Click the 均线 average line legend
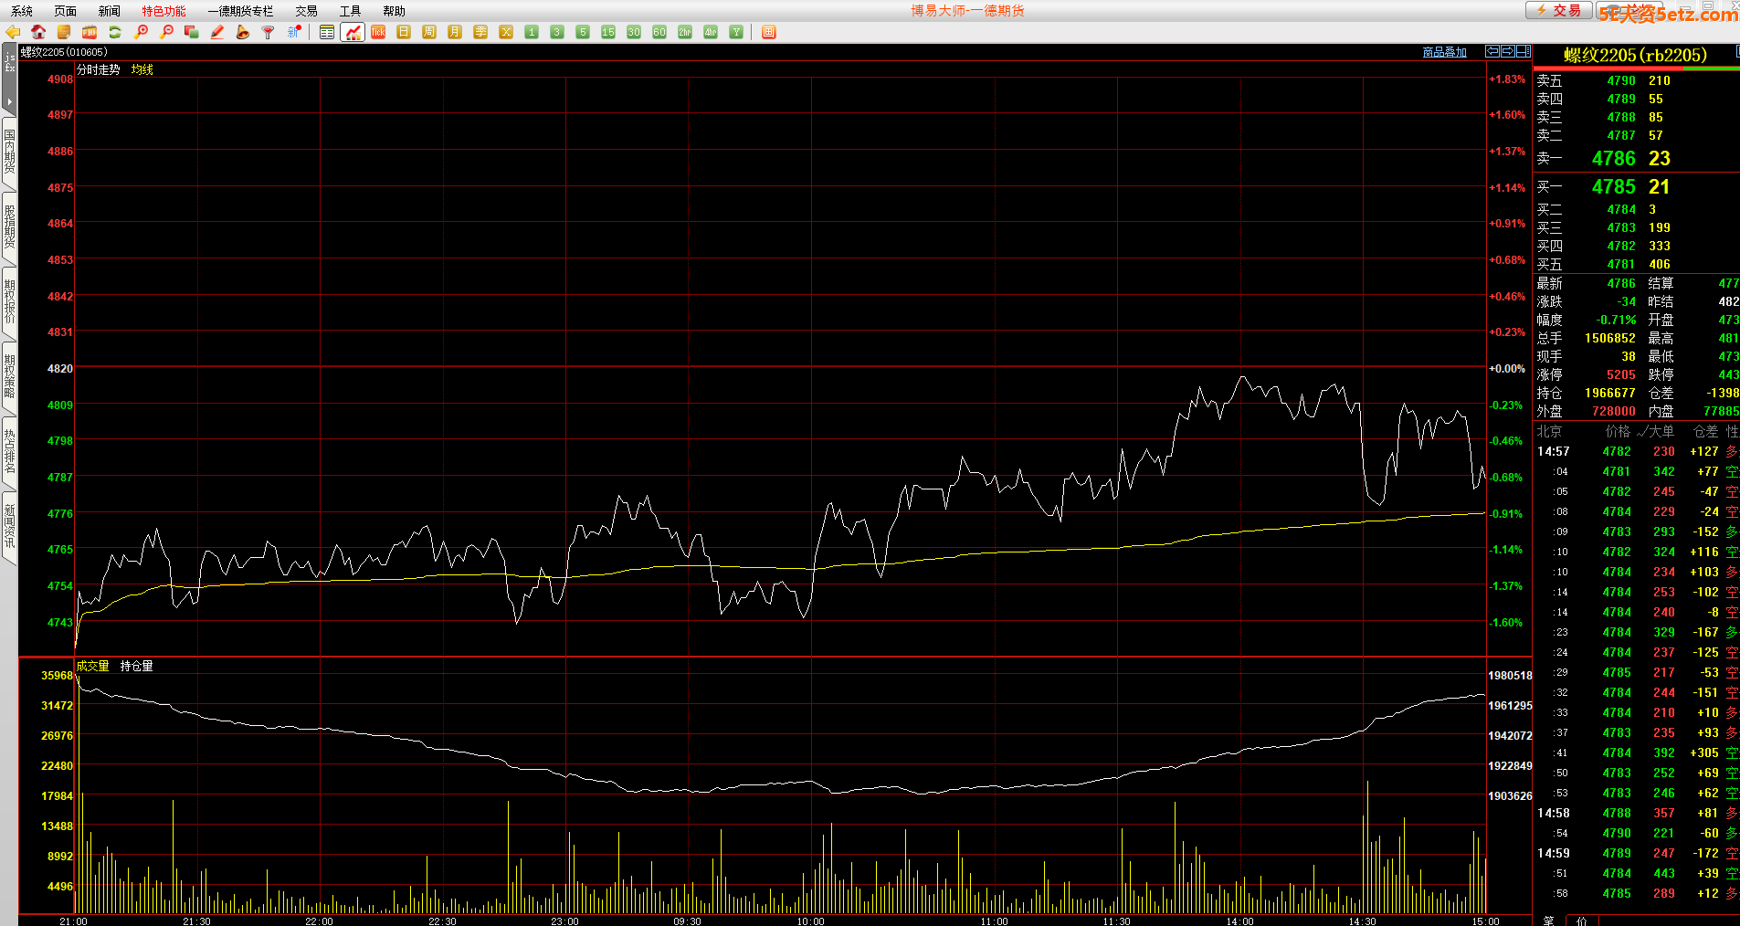This screenshot has height=926, width=1740. coord(142,69)
